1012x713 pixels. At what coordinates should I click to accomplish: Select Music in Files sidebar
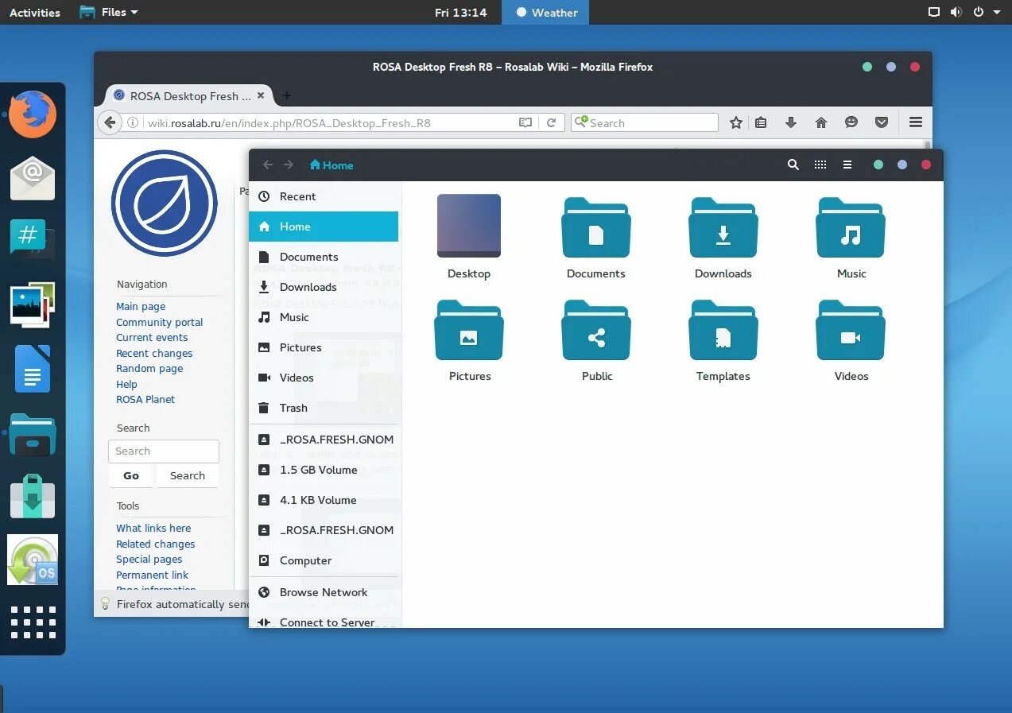pos(324,317)
